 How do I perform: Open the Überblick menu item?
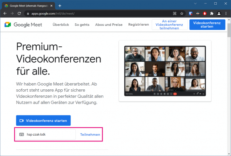click(x=61, y=25)
